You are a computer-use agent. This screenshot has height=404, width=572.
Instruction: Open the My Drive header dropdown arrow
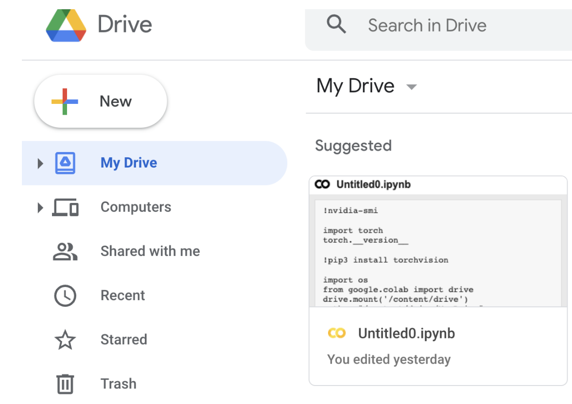pos(412,87)
